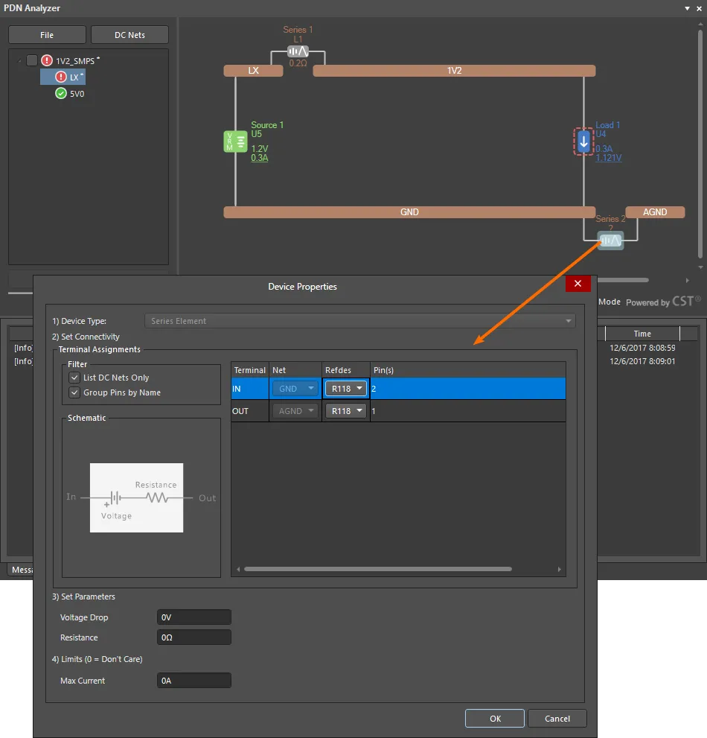The width and height of the screenshot is (707, 738).
Task: Click the Series 1 L1 inductor icon
Action: pyautogui.click(x=298, y=51)
